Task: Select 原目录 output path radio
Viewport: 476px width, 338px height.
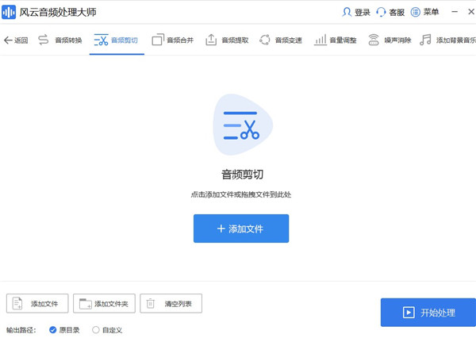Action: point(53,329)
